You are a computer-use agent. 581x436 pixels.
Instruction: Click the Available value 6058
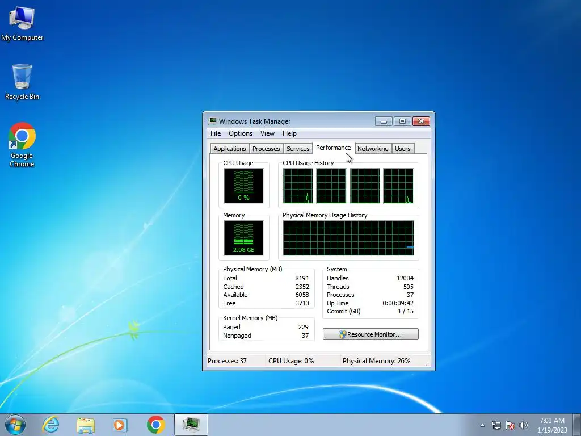click(x=302, y=295)
